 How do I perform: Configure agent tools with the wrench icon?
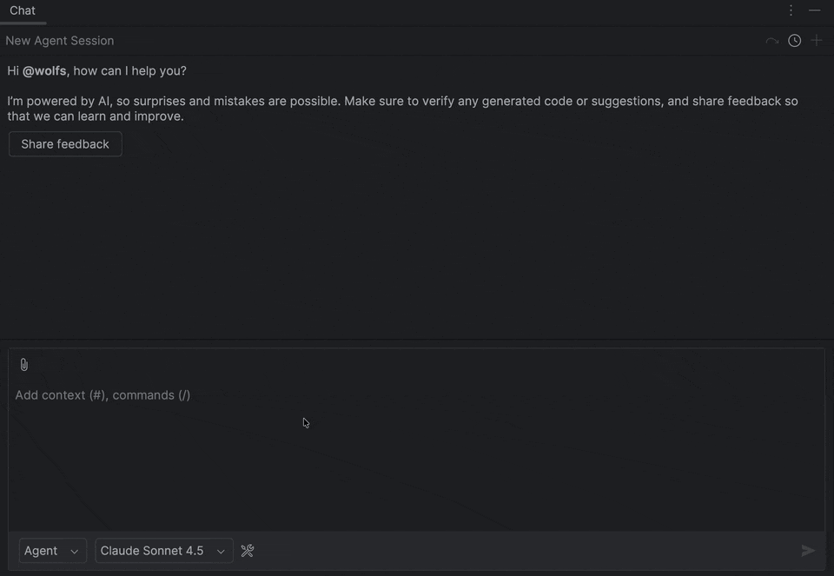tap(248, 550)
